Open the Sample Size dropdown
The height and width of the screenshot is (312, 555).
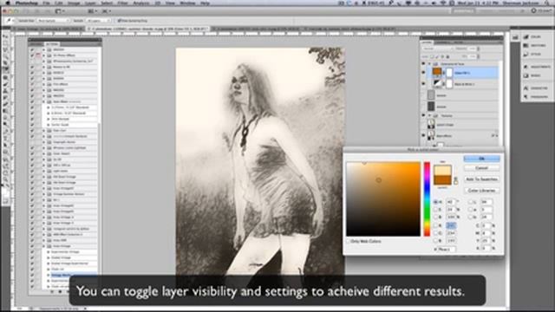tap(54, 21)
